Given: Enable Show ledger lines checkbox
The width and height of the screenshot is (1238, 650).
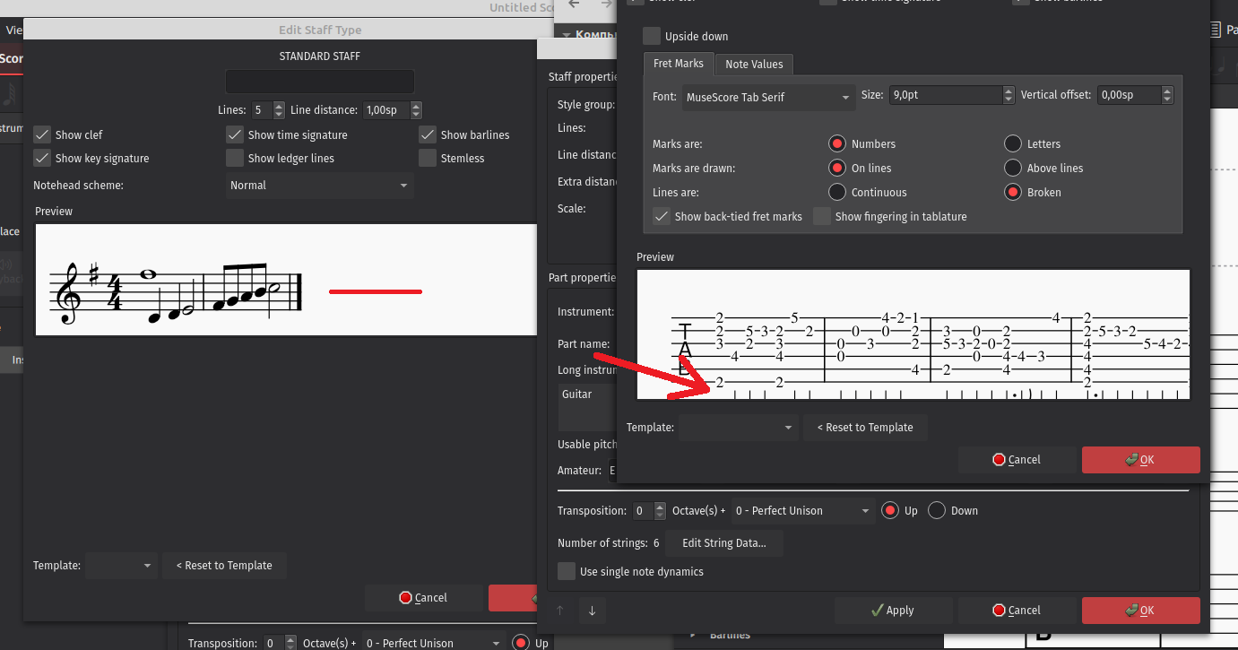Looking at the screenshot, I should 235,158.
